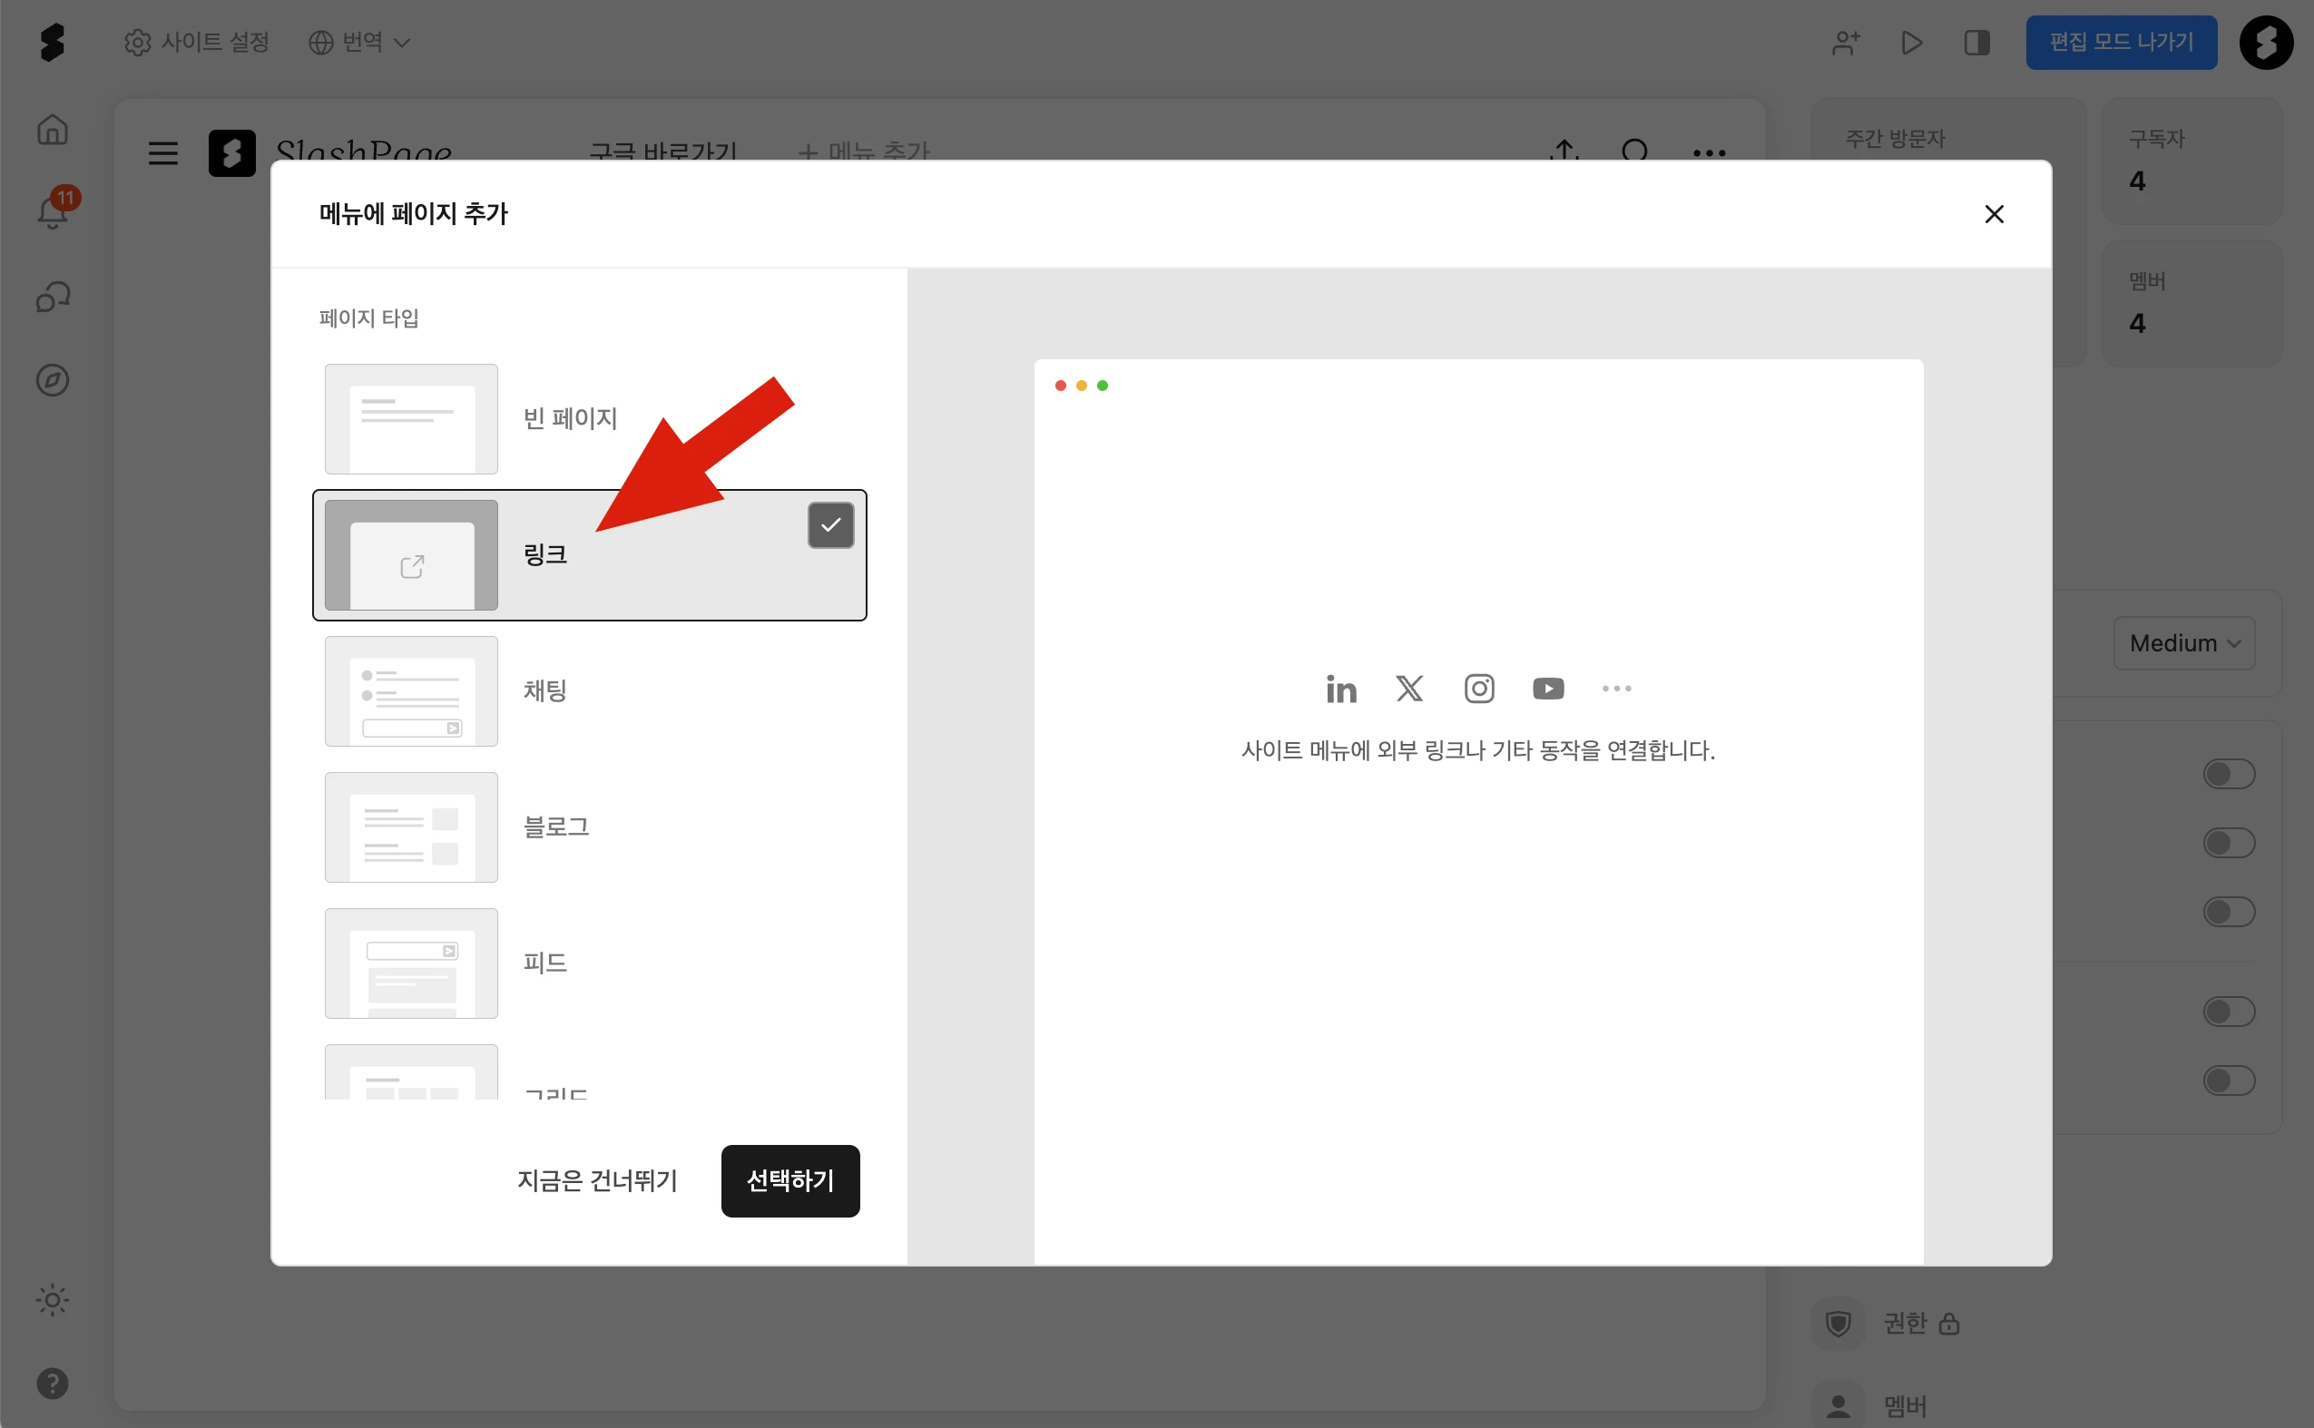Select the 빈 페이지 thumbnail
The height and width of the screenshot is (1428, 2314).
pyautogui.click(x=411, y=418)
